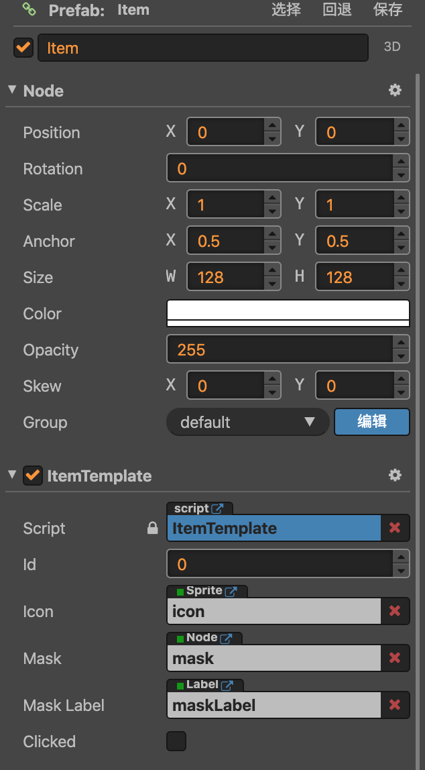Click the 保存 save option

[387, 9]
